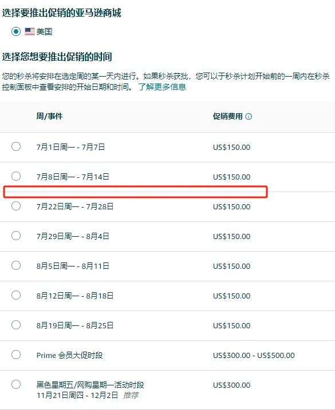Select the 7月29日周一 - 8月4日 week
The height and width of the screenshot is (410, 335).
click(16, 236)
